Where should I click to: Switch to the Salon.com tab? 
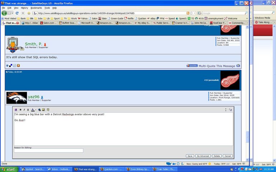point(48,23)
